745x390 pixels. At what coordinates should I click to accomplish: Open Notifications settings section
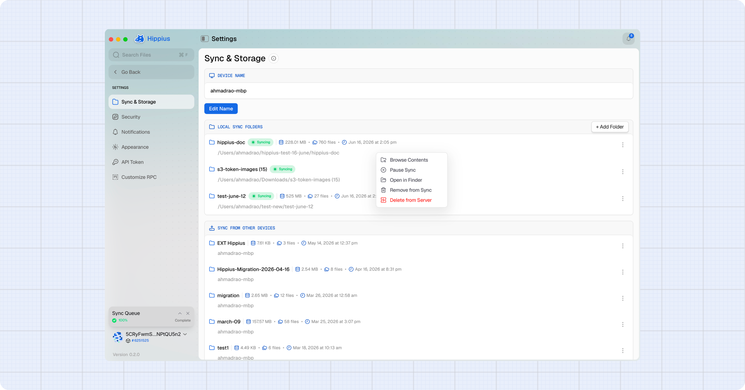point(151,132)
